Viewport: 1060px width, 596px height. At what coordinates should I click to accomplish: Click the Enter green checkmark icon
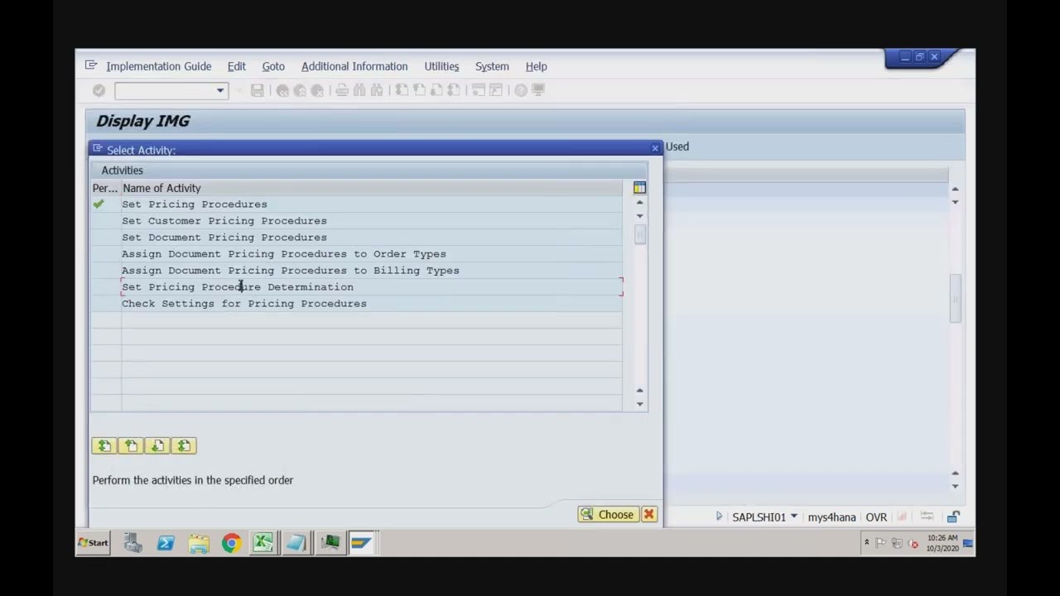pyautogui.click(x=99, y=90)
